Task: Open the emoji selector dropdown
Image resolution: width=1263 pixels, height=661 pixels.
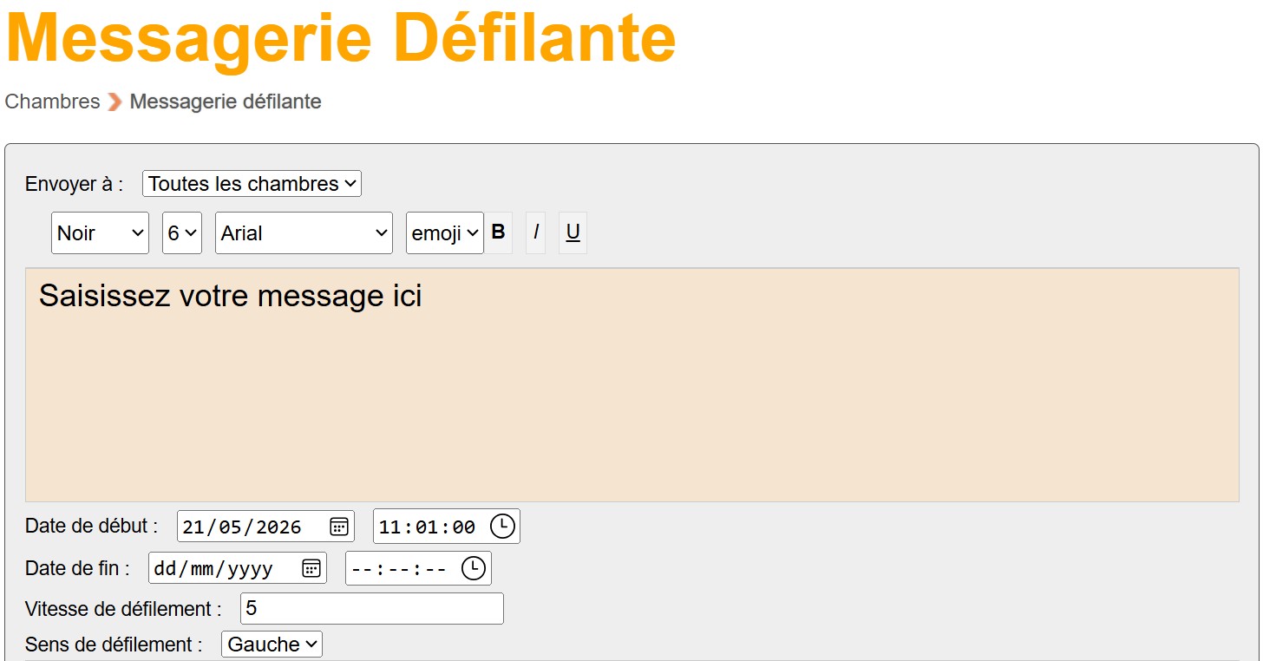Action: click(x=444, y=233)
